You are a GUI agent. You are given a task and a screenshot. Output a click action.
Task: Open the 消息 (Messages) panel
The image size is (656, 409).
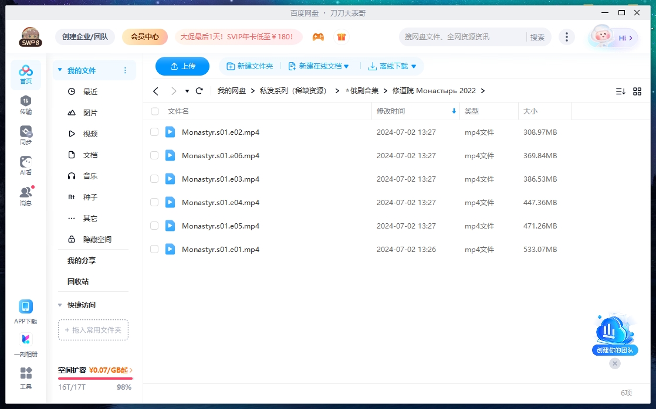pos(25,195)
